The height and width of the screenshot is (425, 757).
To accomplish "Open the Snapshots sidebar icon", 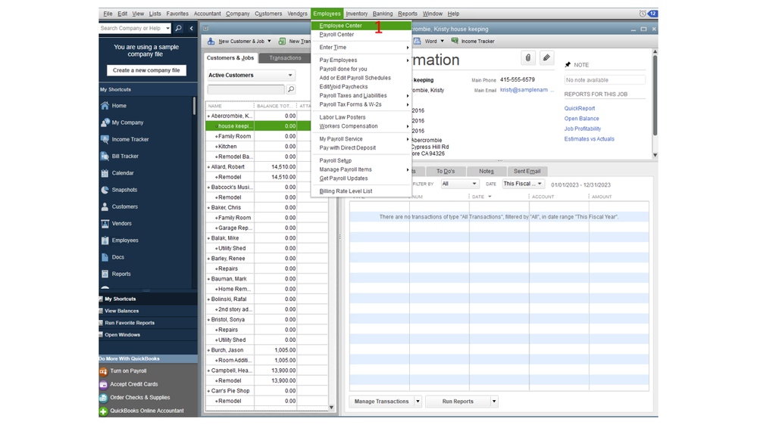I will 105,190.
